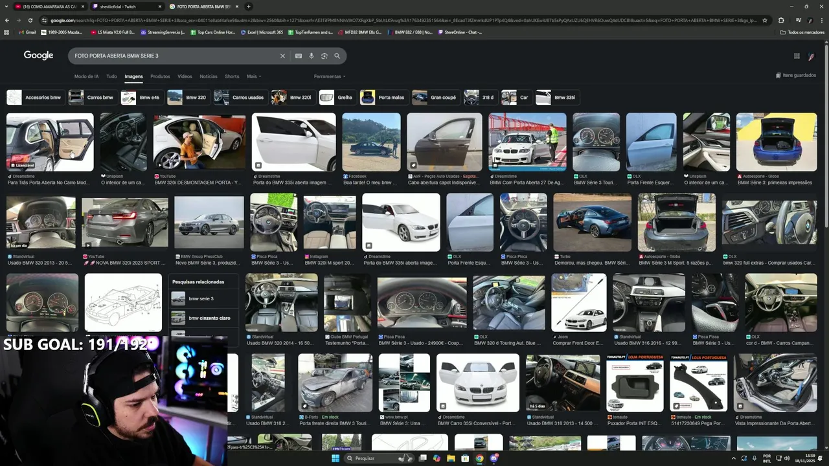Switch to the sheviioficial Twitch tab
Image resolution: width=829 pixels, height=466 pixels.
126,6
